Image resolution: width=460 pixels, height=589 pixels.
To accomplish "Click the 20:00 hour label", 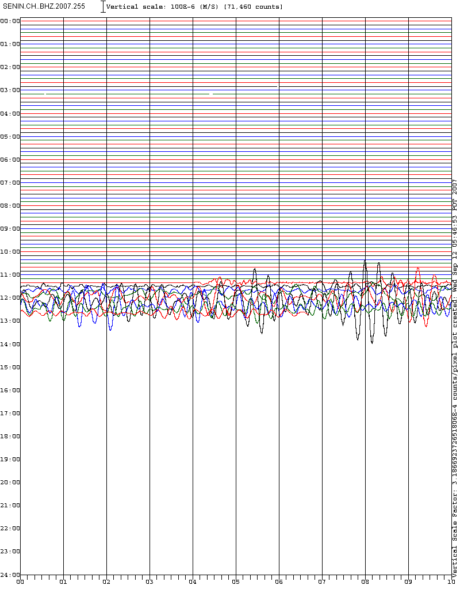I will coord(10,483).
